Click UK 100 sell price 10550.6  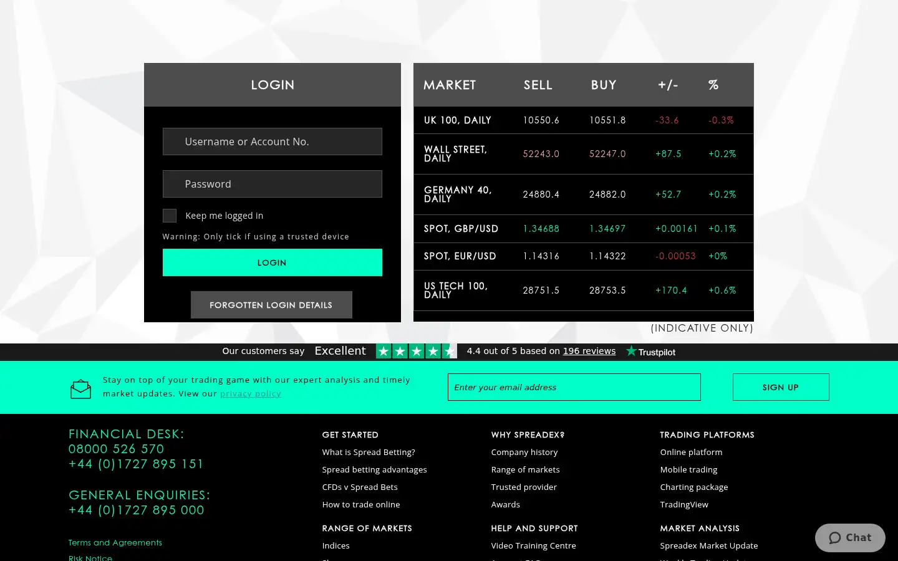(x=541, y=120)
